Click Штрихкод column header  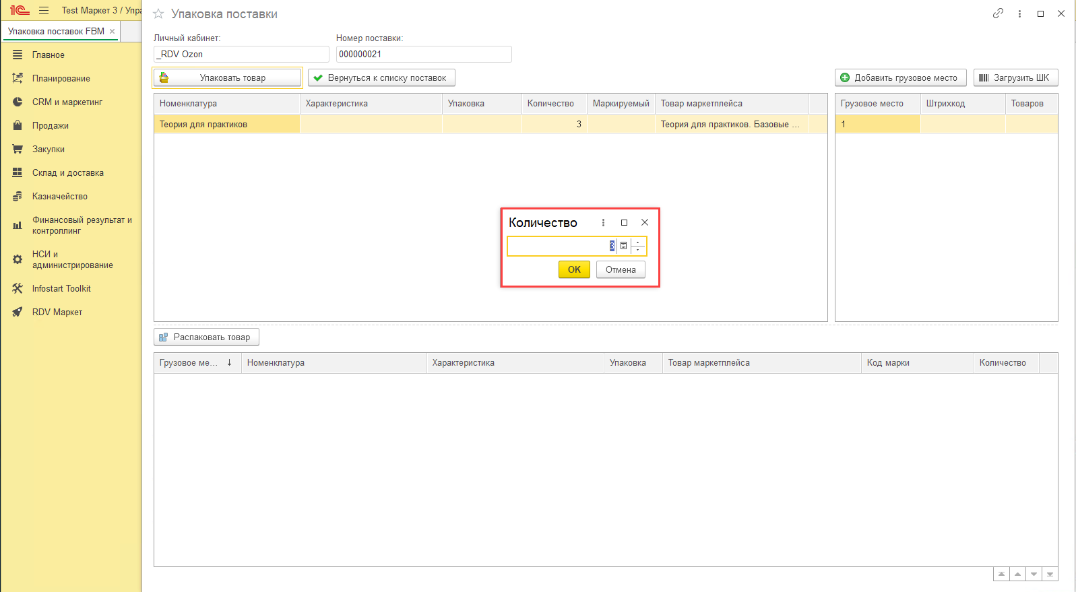[963, 104]
